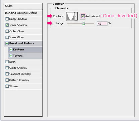Enable the Pattern Overlay checkbox
Viewport: 139px width, 121px height.
coord(7,80)
